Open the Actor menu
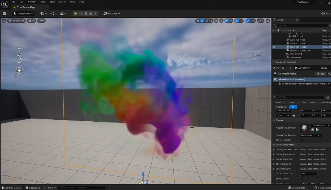The width and height of the screenshot is (331, 190). [72, 2]
